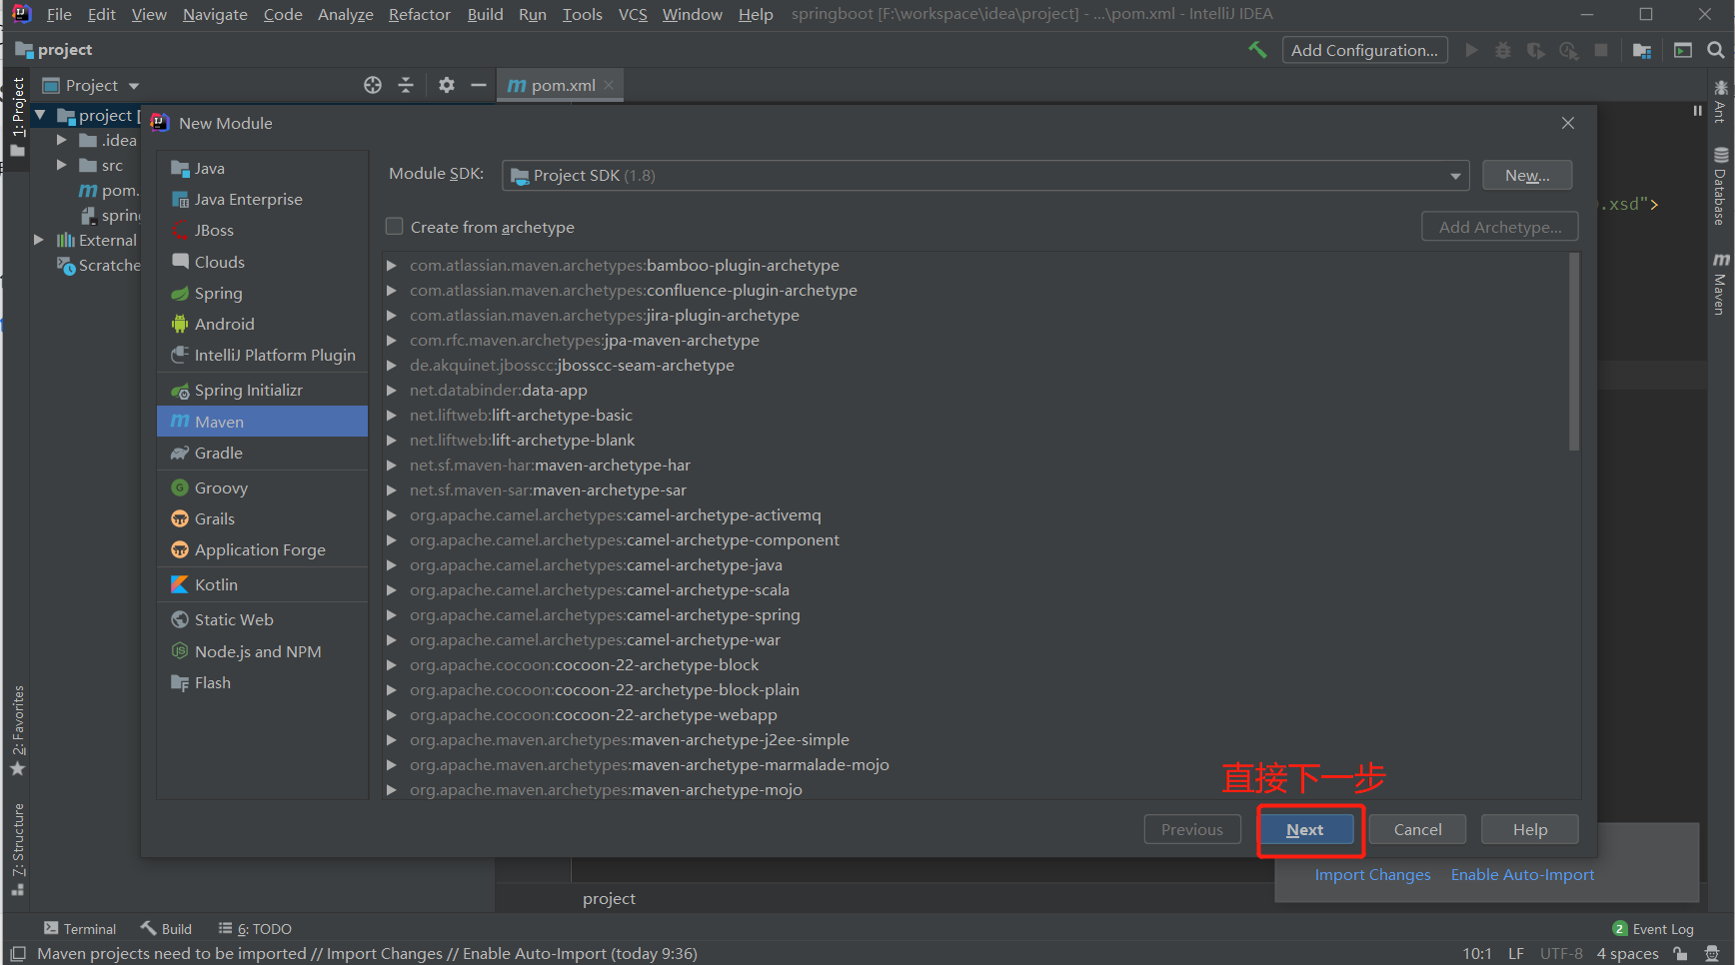Viewport: 1735px width, 965px height.
Task: Open the Refactor menu
Action: coord(419,14)
